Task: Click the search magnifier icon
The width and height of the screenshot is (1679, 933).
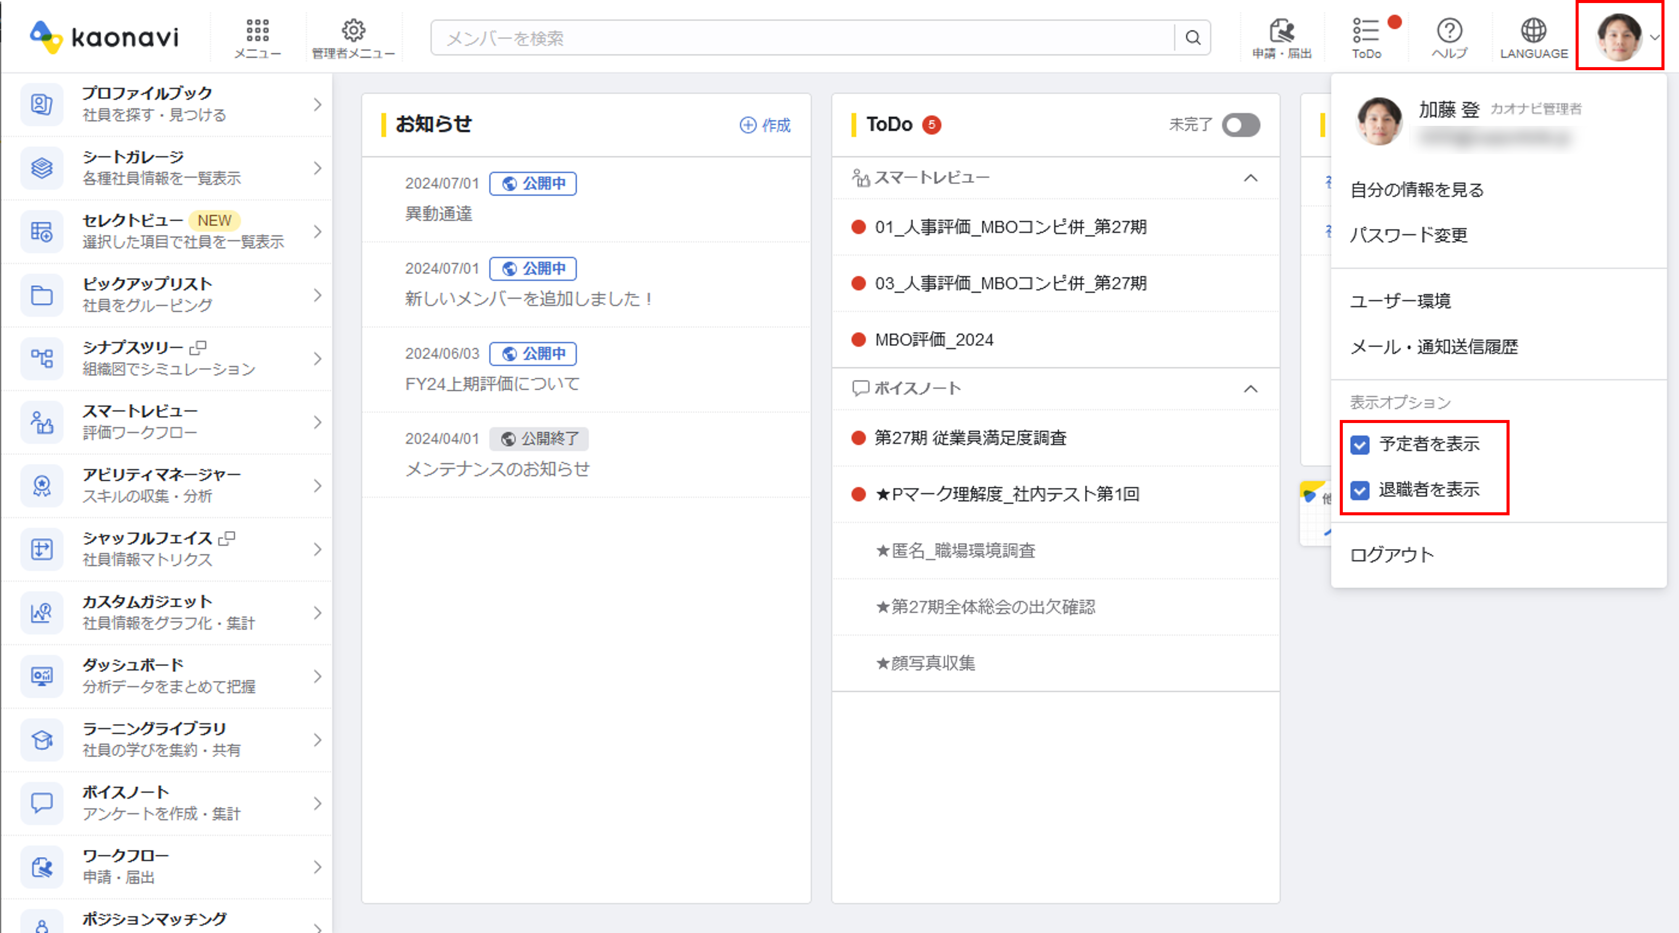Action: (x=1193, y=38)
